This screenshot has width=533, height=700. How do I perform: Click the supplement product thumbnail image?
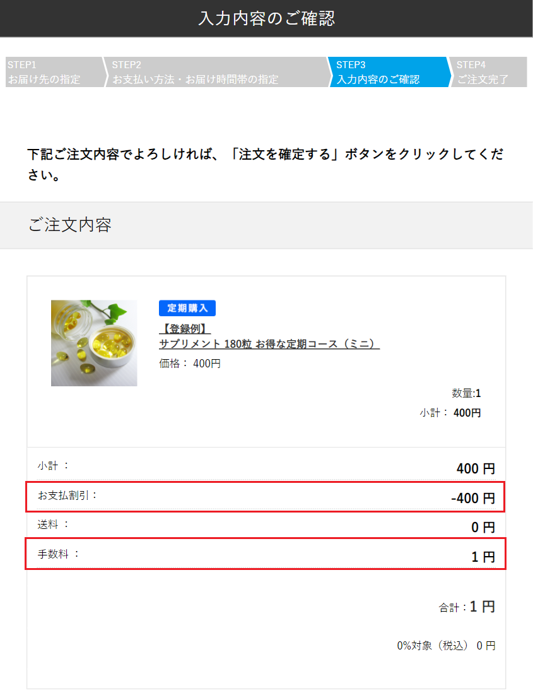94,343
